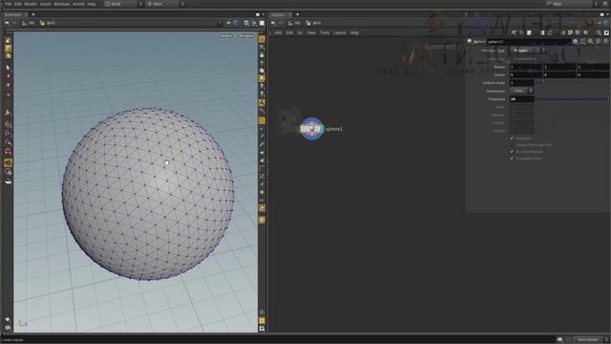The height and width of the screenshot is (344, 611).
Task: Click the sphere1 node name field
Action: [528, 42]
